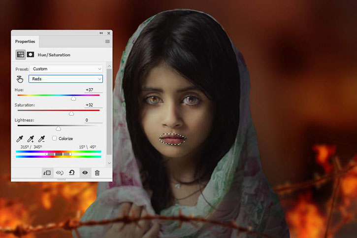
Task: Collapse the Properties panel to icons
Action: [101, 33]
